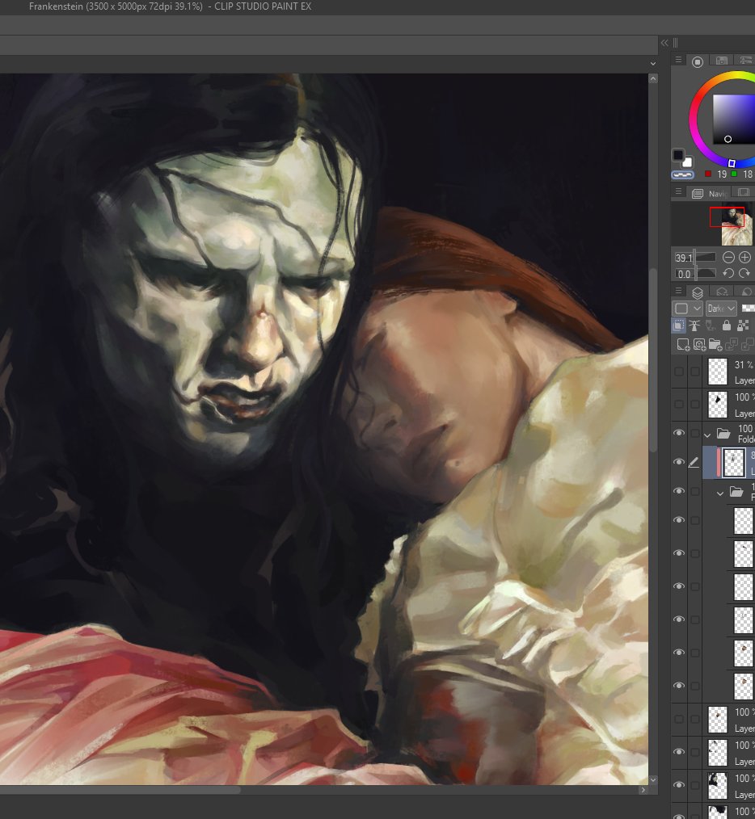Click the Set as Reference Layer icon
755x819 pixels.
pyautogui.click(x=694, y=325)
